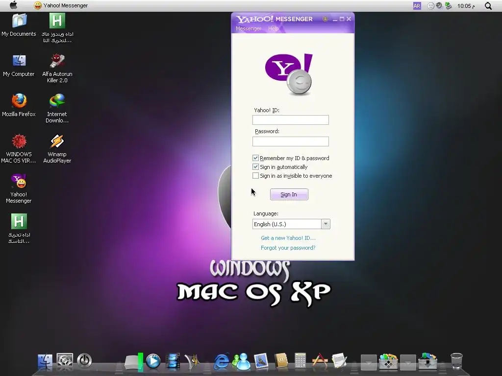Open the Language dropdown arrow
The width and height of the screenshot is (502, 376).
326,224
